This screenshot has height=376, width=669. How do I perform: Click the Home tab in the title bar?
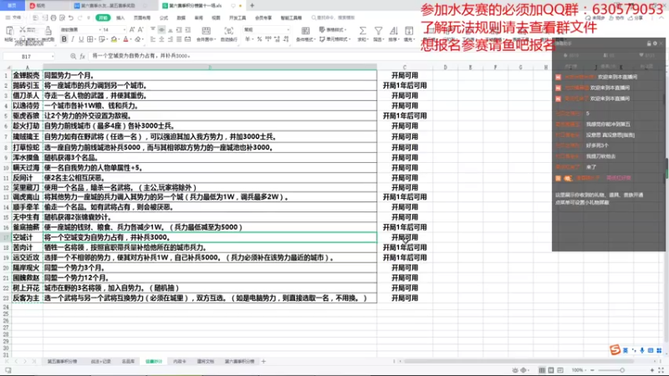[12, 6]
